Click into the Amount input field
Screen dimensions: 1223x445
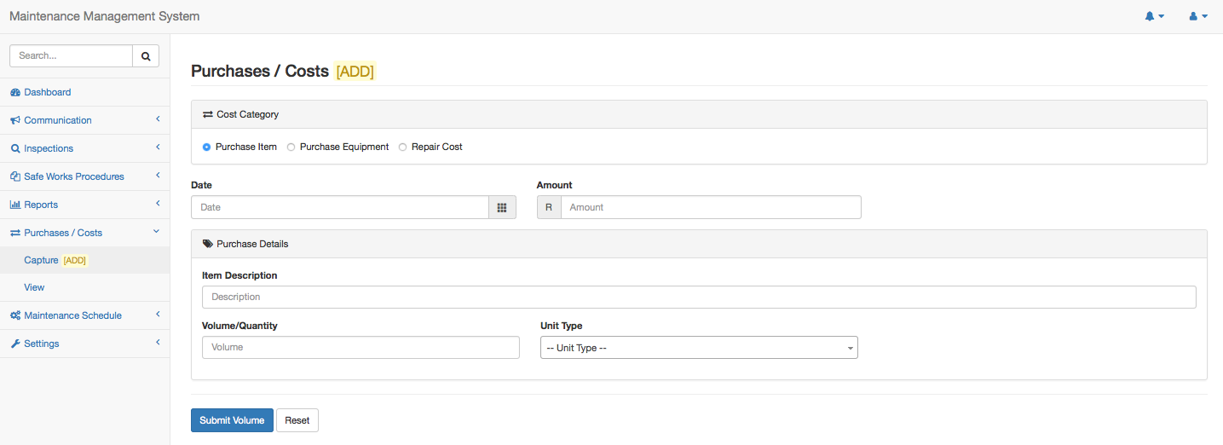711,207
